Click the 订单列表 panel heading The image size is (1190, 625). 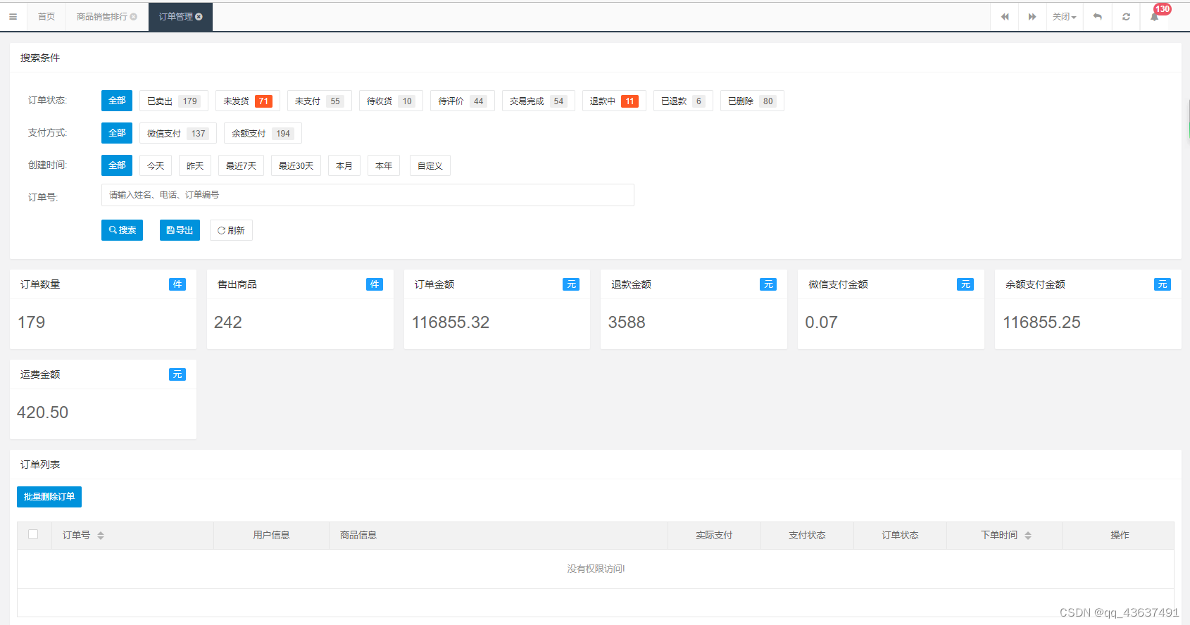click(x=40, y=465)
